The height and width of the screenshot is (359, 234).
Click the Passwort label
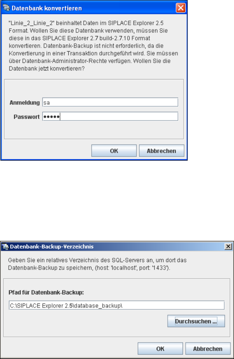click(x=27, y=117)
